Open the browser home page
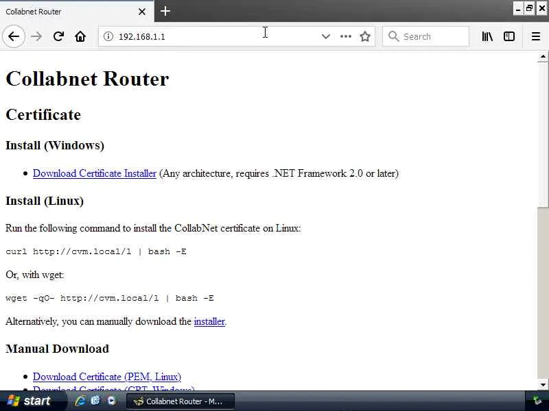549x411 pixels. point(80,36)
